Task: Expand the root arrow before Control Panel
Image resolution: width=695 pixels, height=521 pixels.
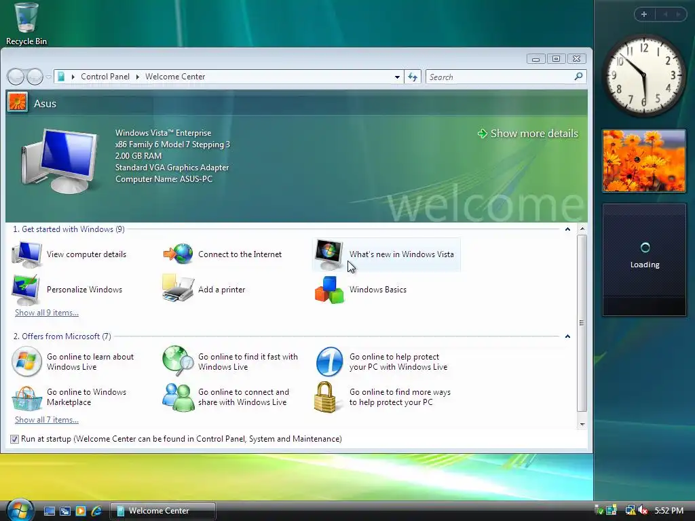Action: pyautogui.click(x=73, y=77)
